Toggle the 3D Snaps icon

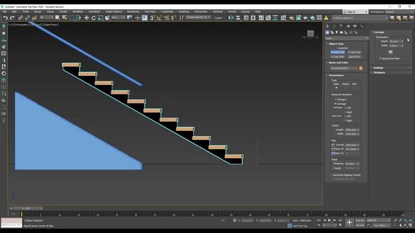(152, 18)
